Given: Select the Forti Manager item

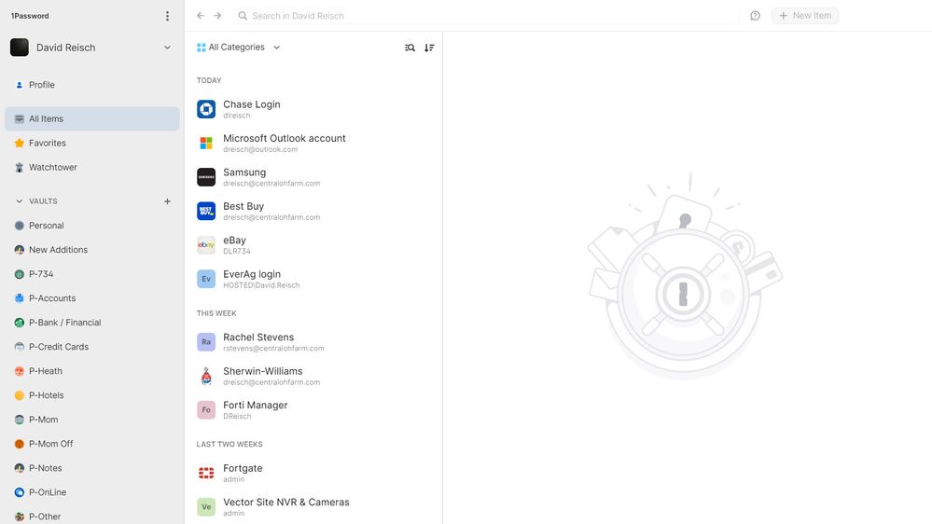Looking at the screenshot, I should click(x=313, y=410).
